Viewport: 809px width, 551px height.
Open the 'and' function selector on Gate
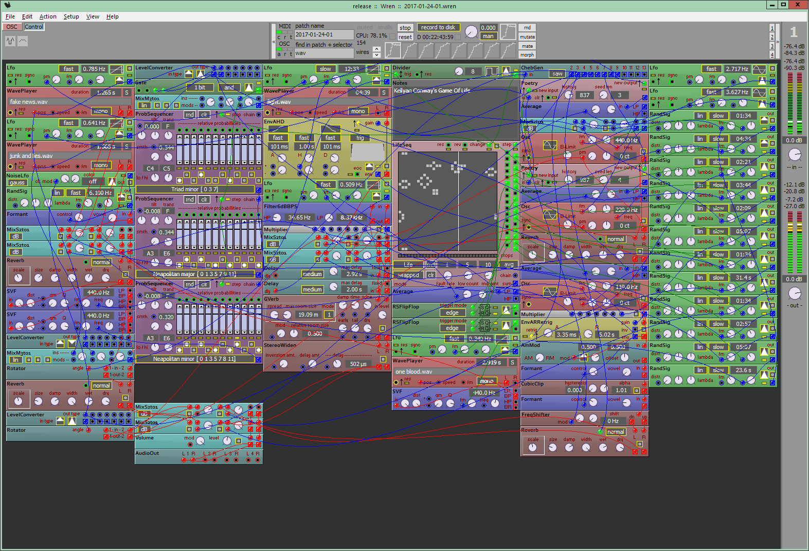pos(229,87)
